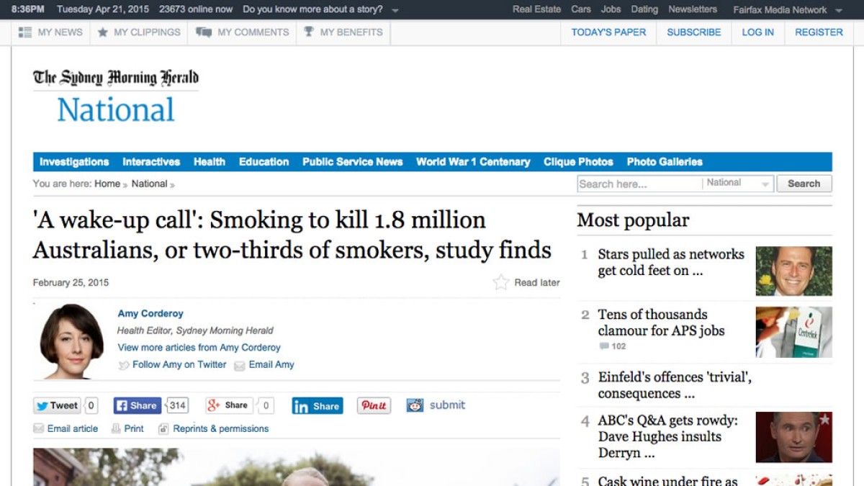Tweet the article via the Twitter button

(58, 405)
